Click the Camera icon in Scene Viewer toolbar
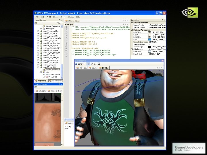 tap(76, 64)
